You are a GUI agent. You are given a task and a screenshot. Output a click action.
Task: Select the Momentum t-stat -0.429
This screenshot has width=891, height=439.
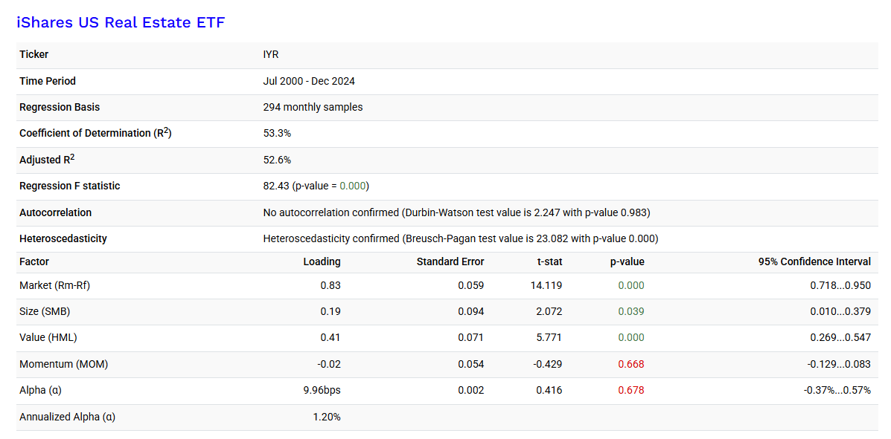pyautogui.click(x=547, y=364)
